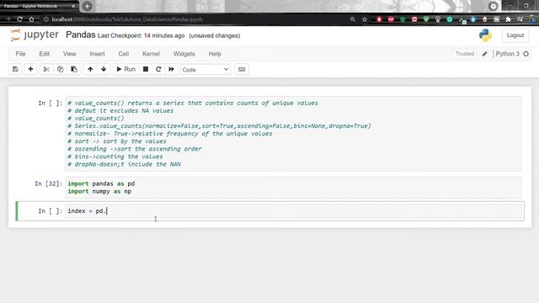Click the In [32] cell prompt
539x303 pixels.
[x=49, y=183]
